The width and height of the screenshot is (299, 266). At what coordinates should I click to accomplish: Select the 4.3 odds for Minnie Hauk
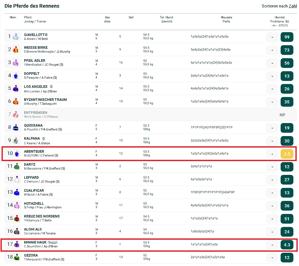(x=287, y=245)
